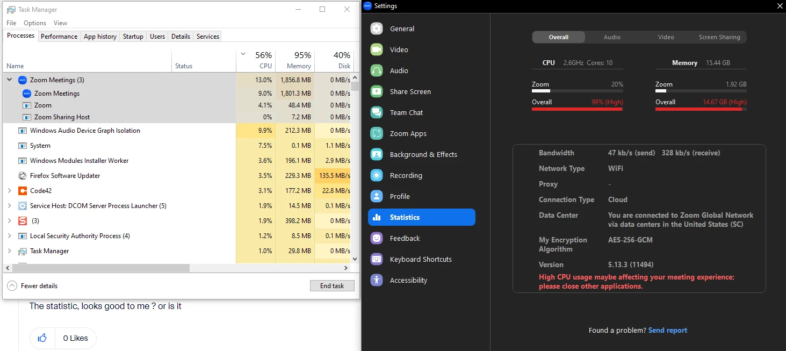
Task: Select the Statistics bar chart icon
Action: pos(377,217)
